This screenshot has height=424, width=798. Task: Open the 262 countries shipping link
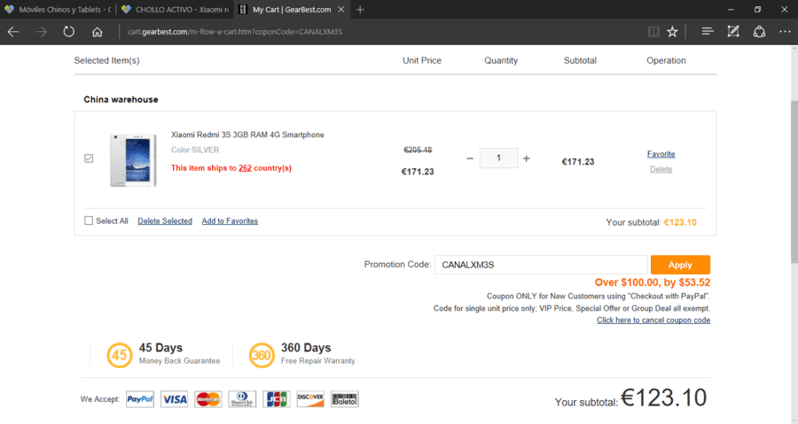[x=245, y=168]
